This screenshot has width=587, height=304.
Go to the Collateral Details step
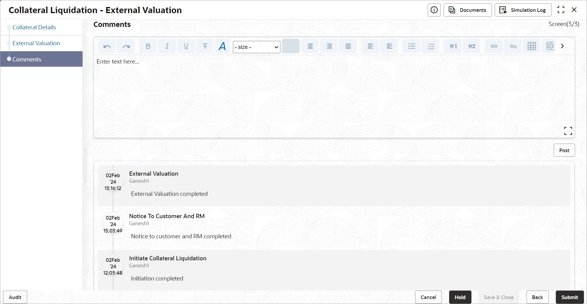pyautogui.click(x=34, y=27)
